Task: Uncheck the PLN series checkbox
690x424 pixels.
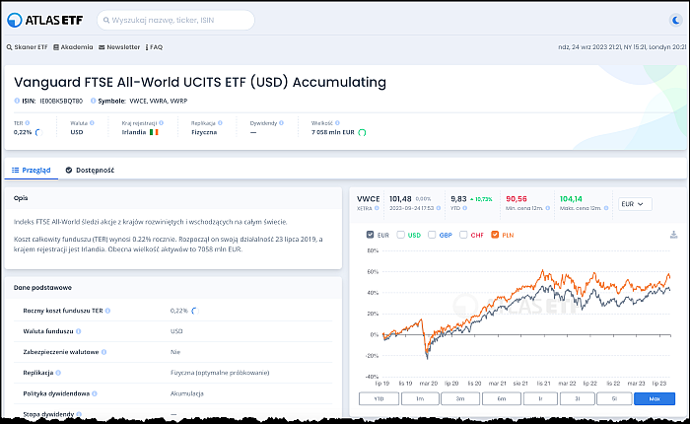Action: click(x=495, y=235)
